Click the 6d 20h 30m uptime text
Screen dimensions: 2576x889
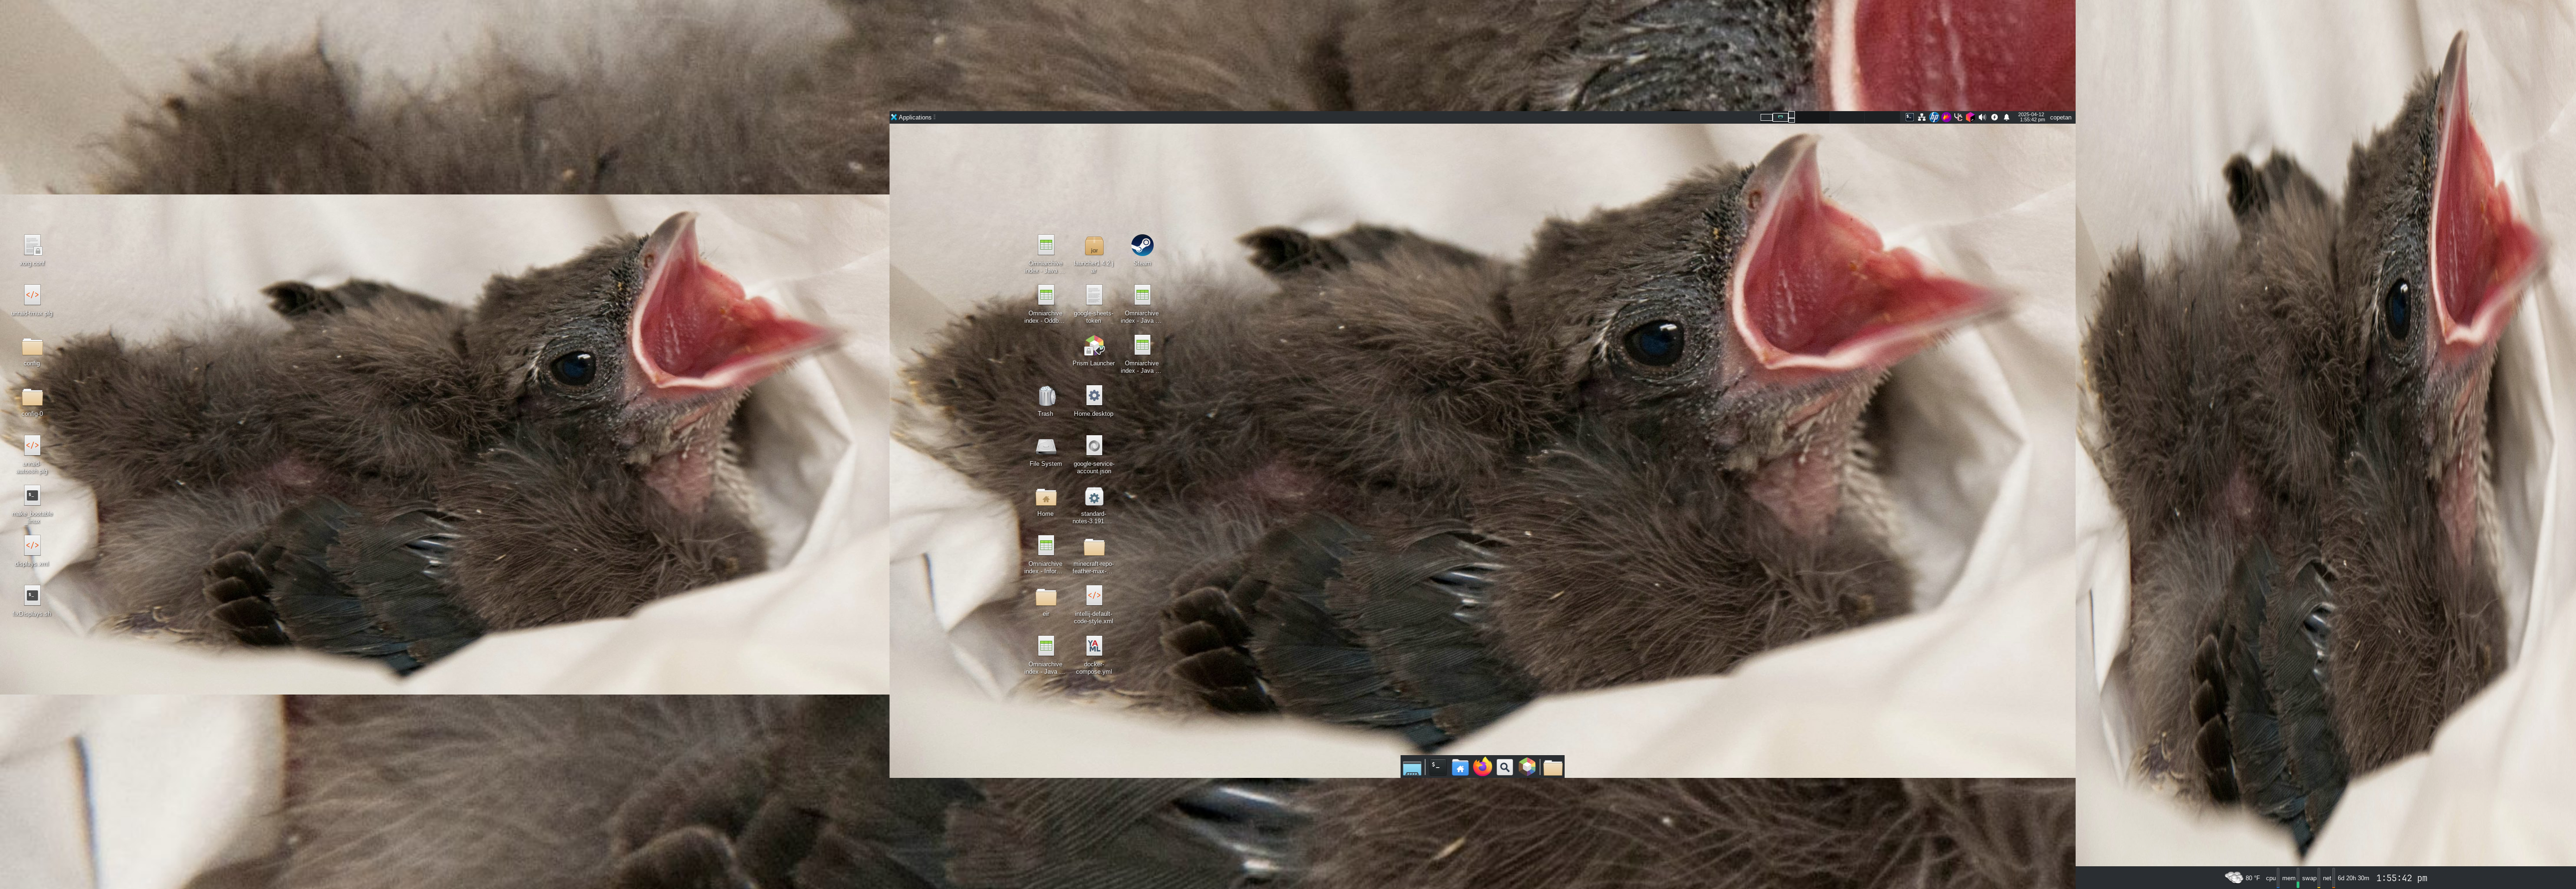(x=2354, y=878)
